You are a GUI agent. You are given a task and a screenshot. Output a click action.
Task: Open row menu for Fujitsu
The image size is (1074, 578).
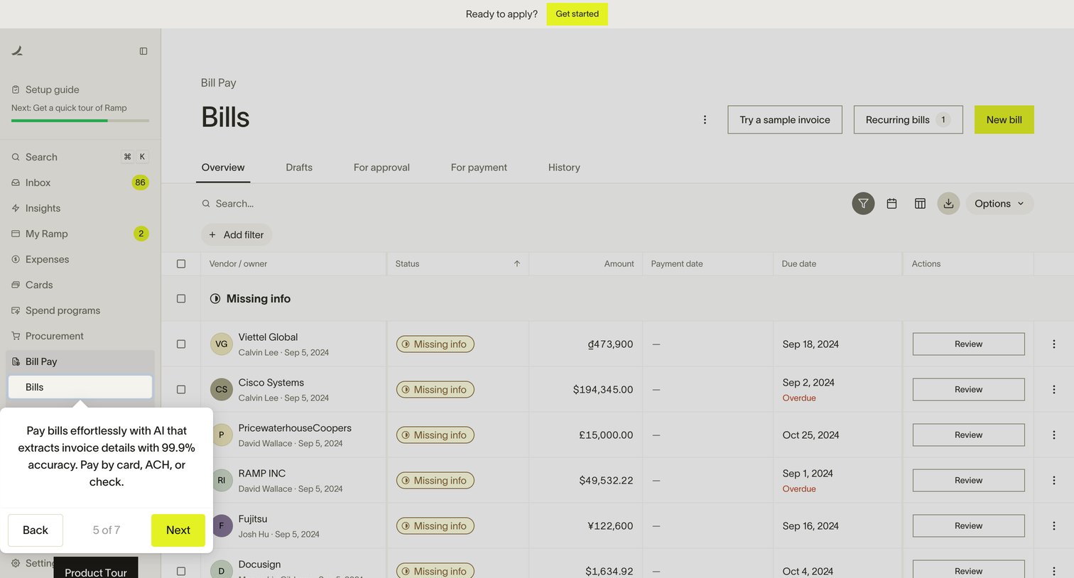[x=1053, y=526]
